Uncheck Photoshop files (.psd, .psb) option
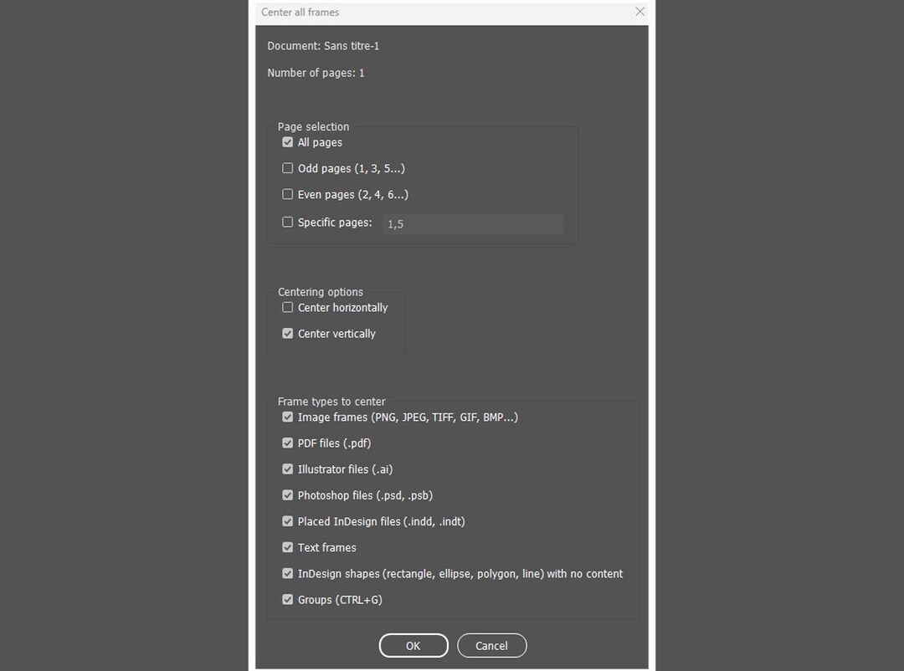 [288, 495]
